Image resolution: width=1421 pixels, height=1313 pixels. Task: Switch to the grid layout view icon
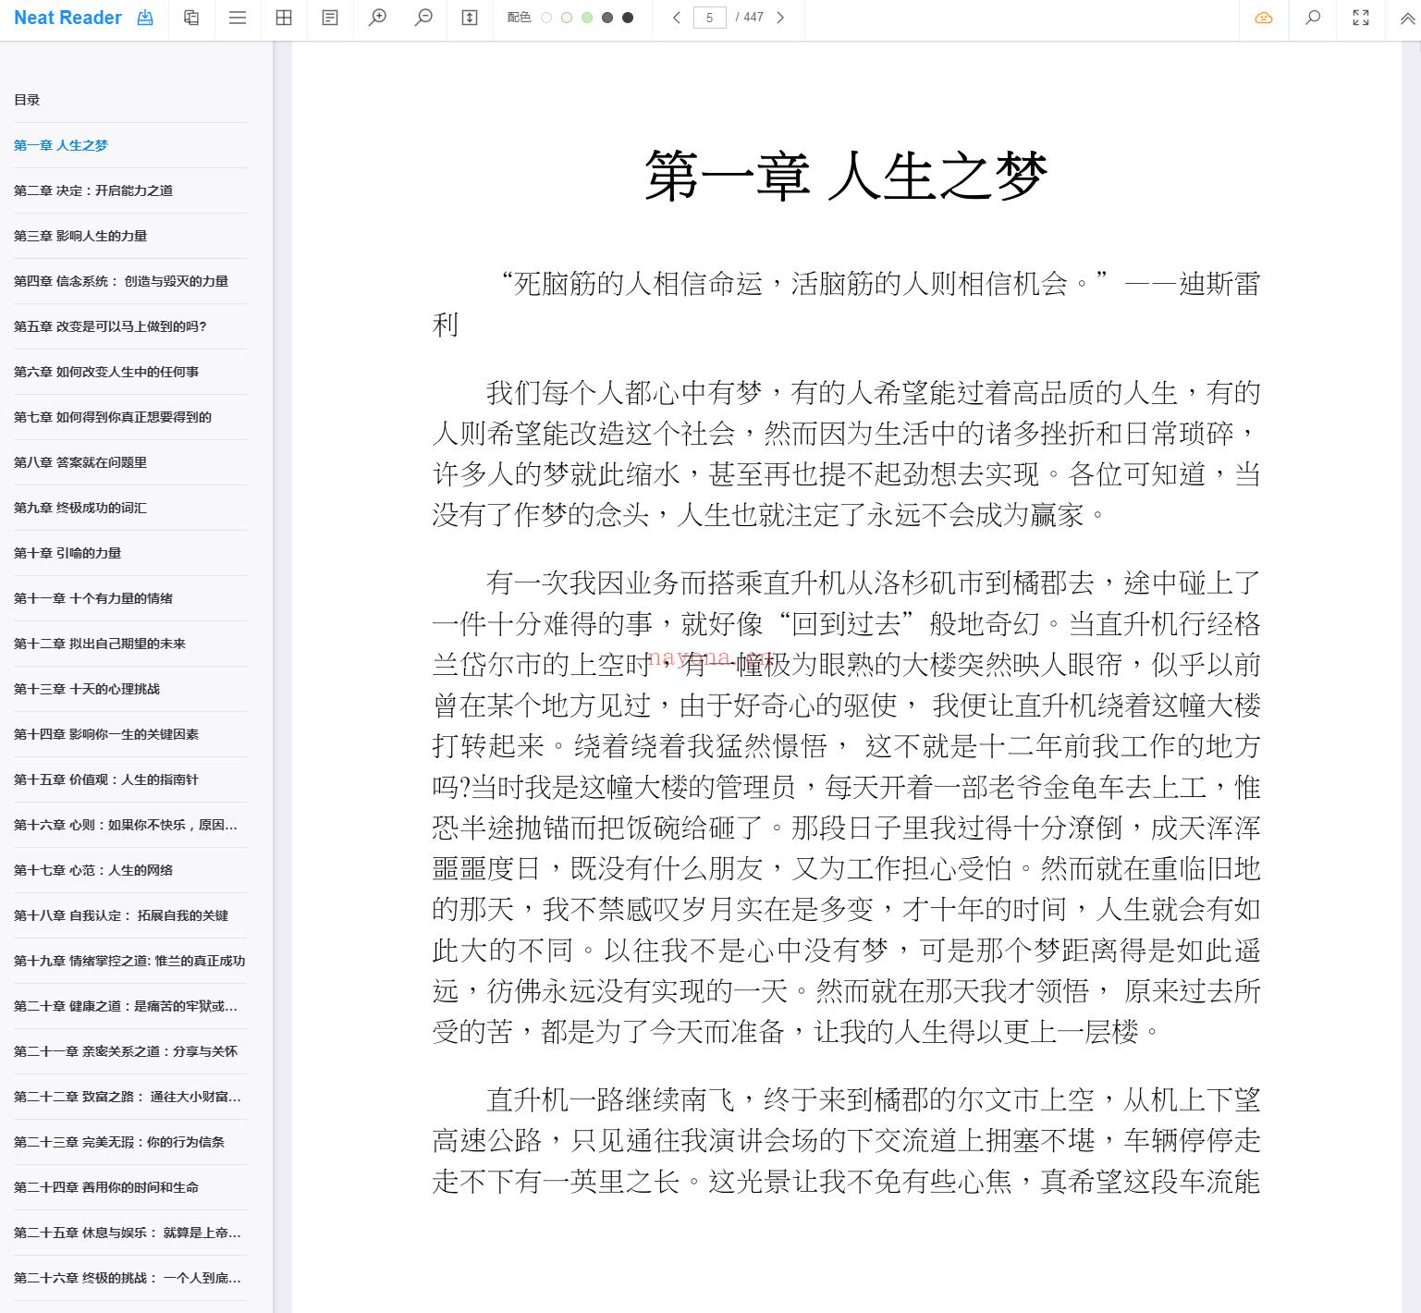[284, 18]
